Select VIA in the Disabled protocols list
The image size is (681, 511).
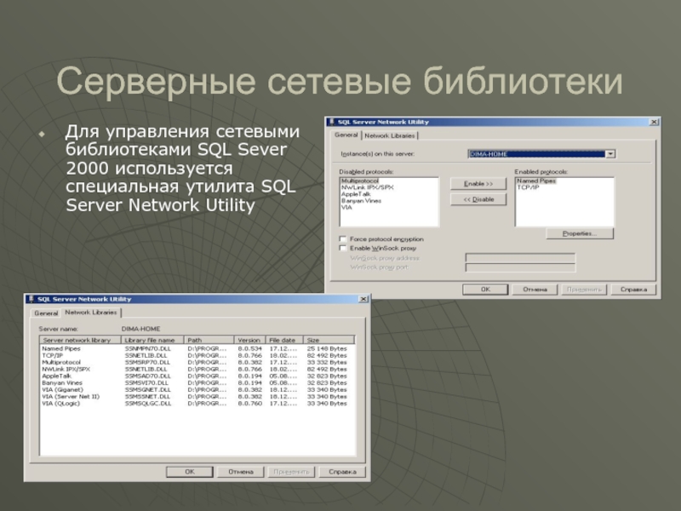(x=346, y=206)
